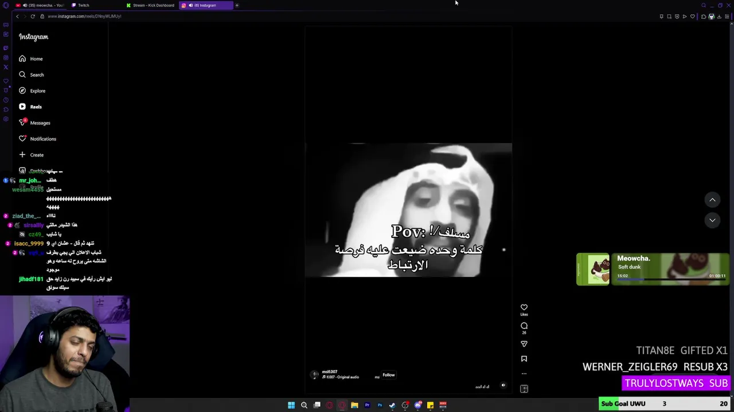Click the pin icon in browser toolbar
The image size is (734, 412).
661,16
